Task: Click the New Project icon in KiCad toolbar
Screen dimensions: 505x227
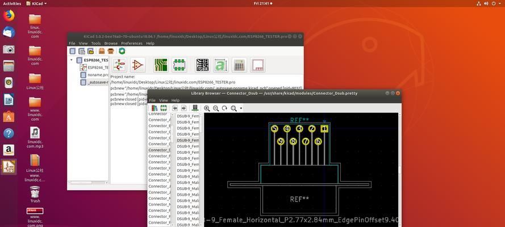Action: [73, 51]
